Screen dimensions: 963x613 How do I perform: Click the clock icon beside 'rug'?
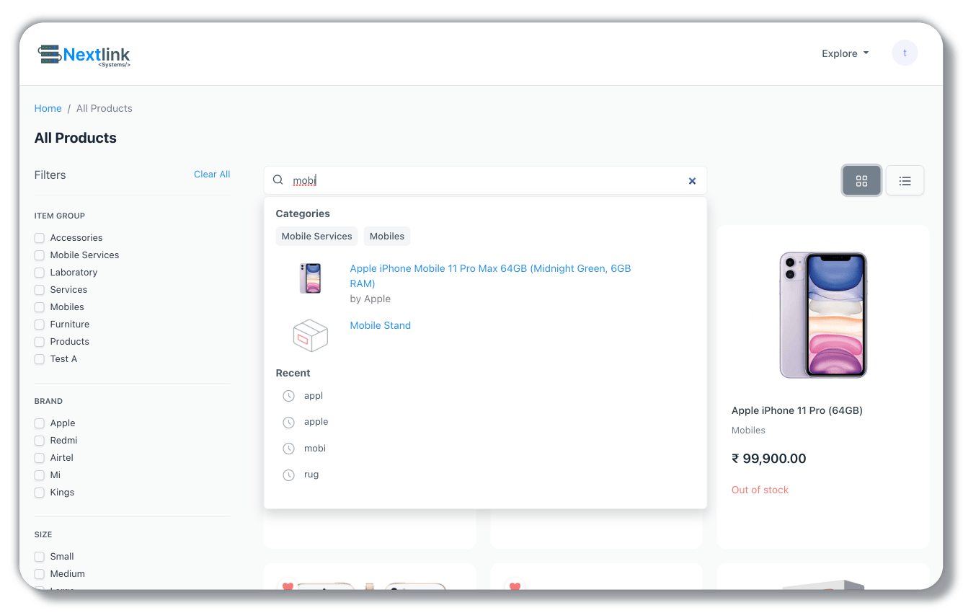(288, 475)
